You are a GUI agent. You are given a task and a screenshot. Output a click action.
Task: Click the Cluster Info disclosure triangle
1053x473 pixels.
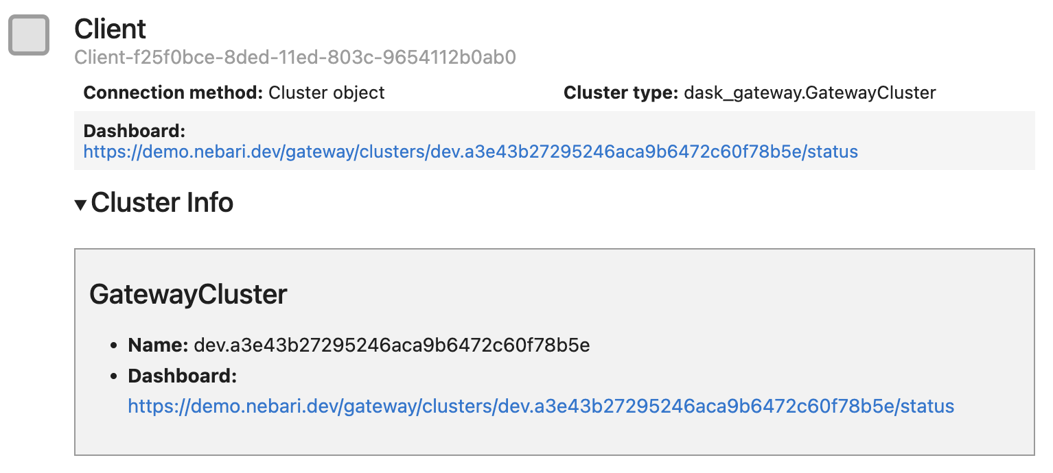[82, 203]
